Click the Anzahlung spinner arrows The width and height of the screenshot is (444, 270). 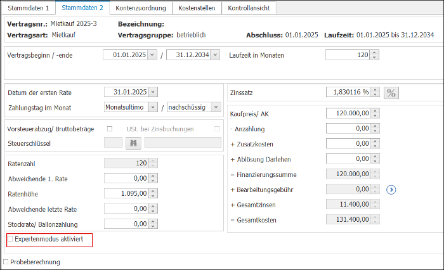(x=375, y=129)
